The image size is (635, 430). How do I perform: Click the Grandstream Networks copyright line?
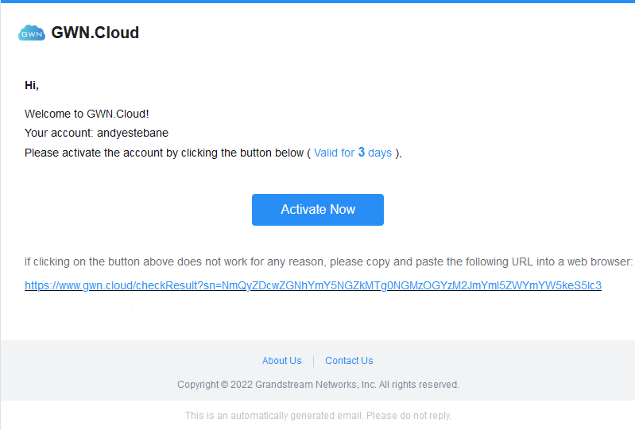[x=318, y=385]
